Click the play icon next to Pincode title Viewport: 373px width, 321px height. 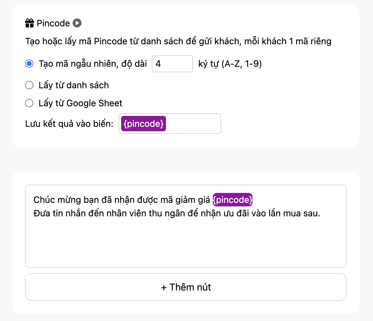click(x=77, y=23)
